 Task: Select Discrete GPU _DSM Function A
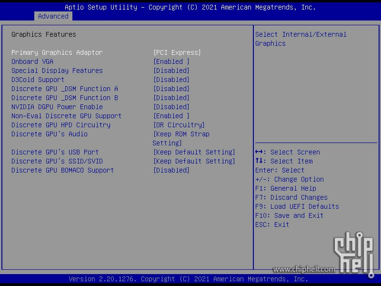[65, 89]
